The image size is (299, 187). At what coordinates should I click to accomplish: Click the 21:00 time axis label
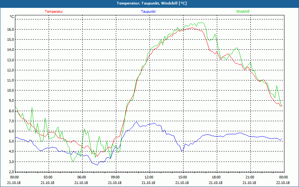pos(250,177)
